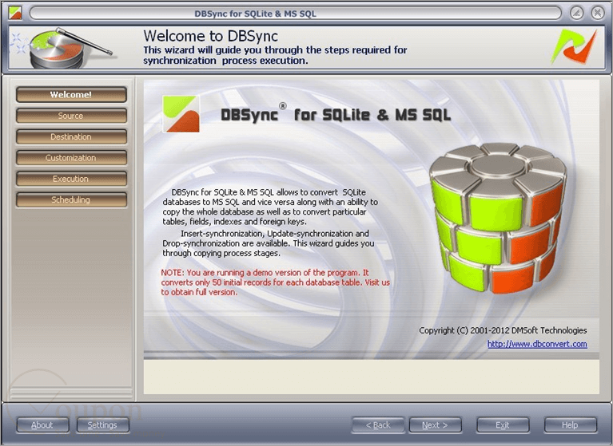The height and width of the screenshot is (446, 613).
Task: Click 'DBSync for SQLite & MS SQL' title bar text
Action: pos(255,14)
